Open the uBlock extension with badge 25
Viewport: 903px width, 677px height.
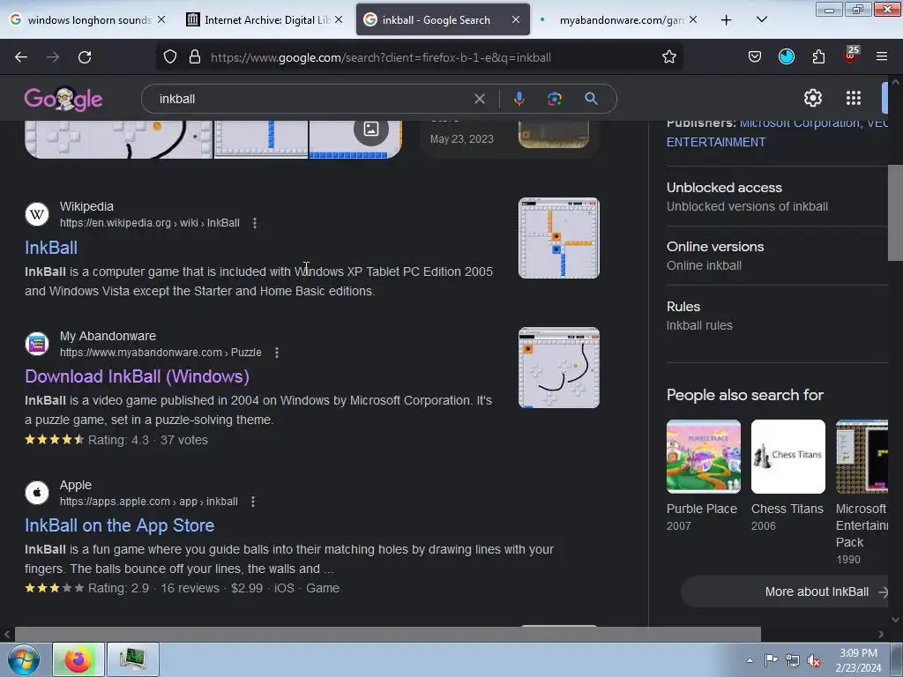coord(851,56)
